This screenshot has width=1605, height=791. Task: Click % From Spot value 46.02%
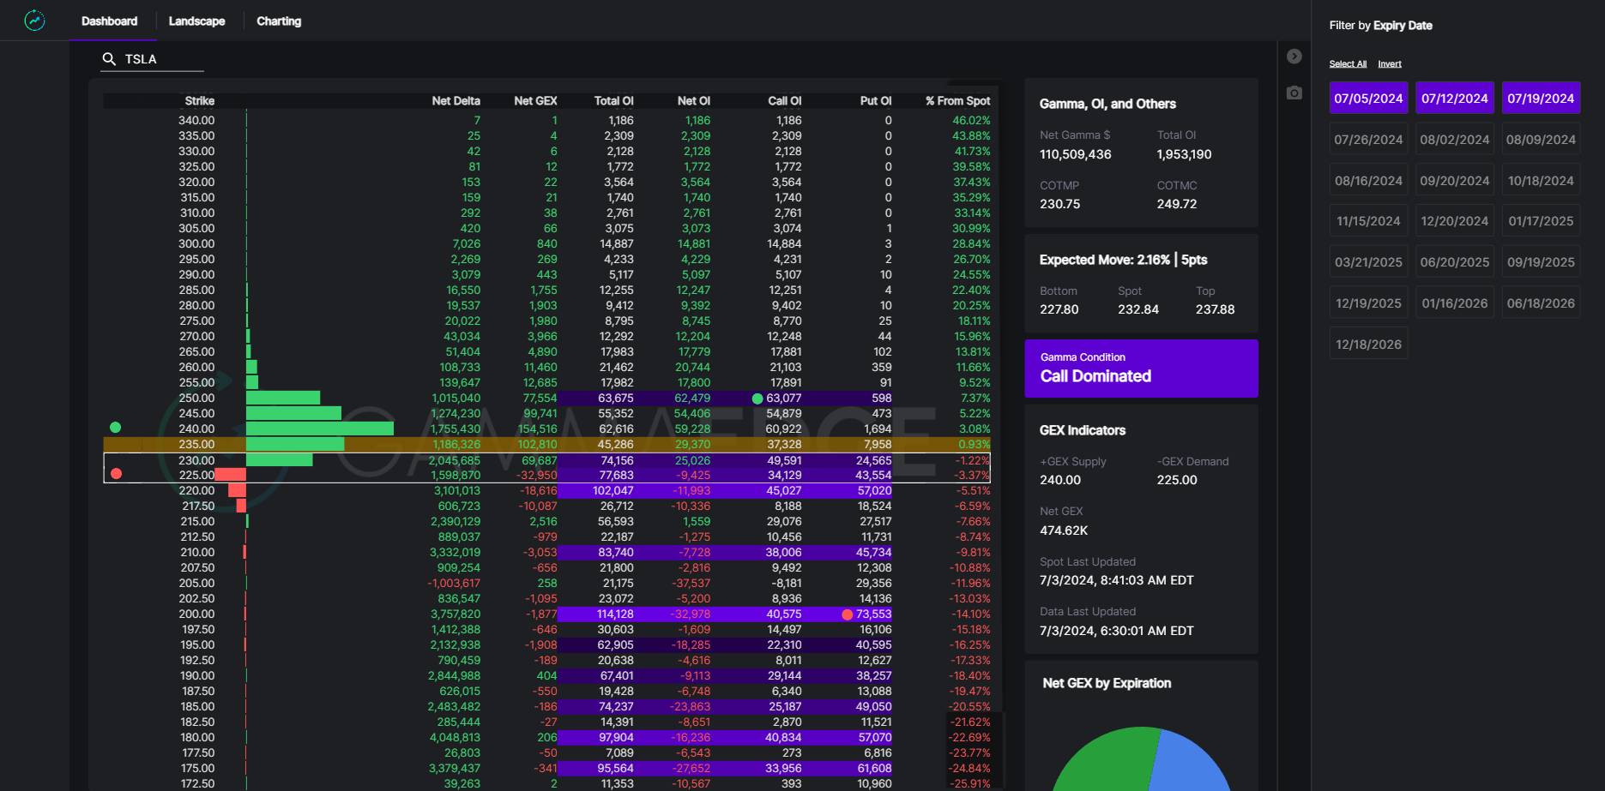(x=971, y=121)
